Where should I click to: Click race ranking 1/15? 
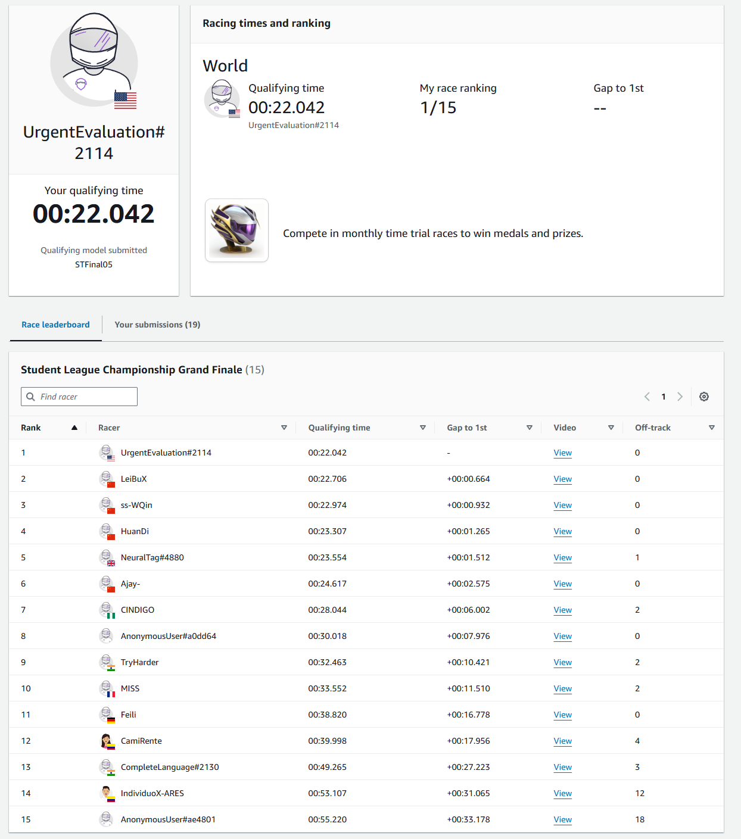coord(438,108)
